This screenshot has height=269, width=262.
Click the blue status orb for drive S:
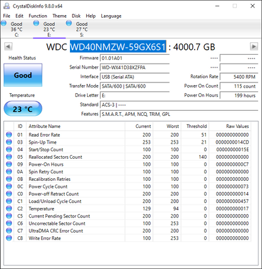coord(69,23)
